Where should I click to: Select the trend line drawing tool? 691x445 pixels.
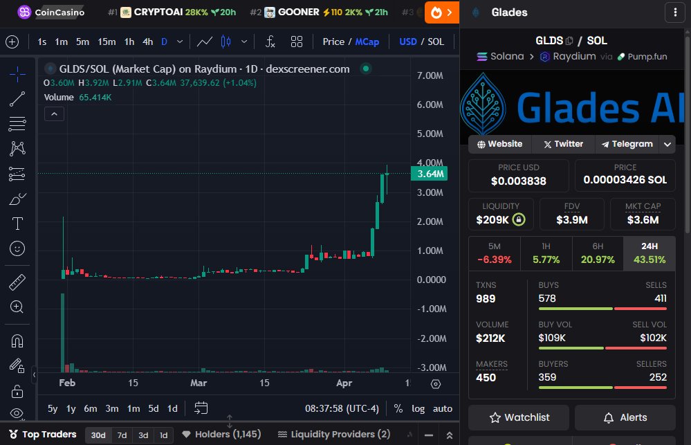pos(17,99)
